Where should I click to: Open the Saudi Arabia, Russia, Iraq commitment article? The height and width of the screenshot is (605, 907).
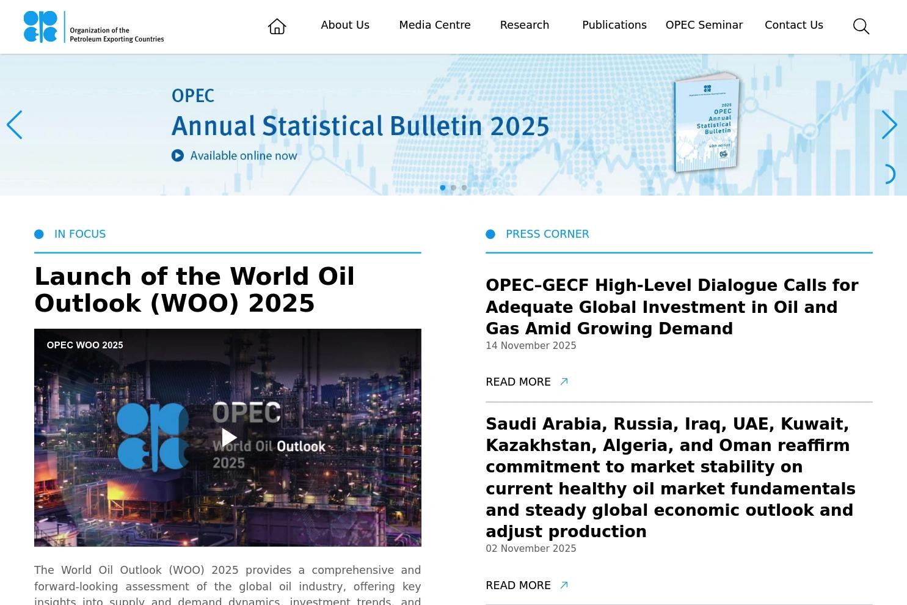click(671, 478)
